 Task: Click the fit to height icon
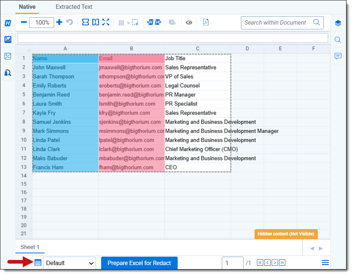[x=96, y=22]
